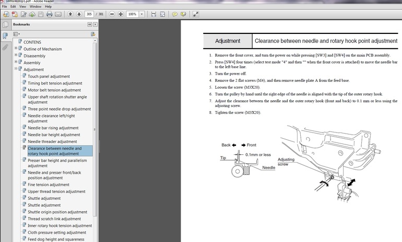The height and width of the screenshot is (242, 402).
Task: Click the Edit/Sign document icon
Action: point(23,14)
